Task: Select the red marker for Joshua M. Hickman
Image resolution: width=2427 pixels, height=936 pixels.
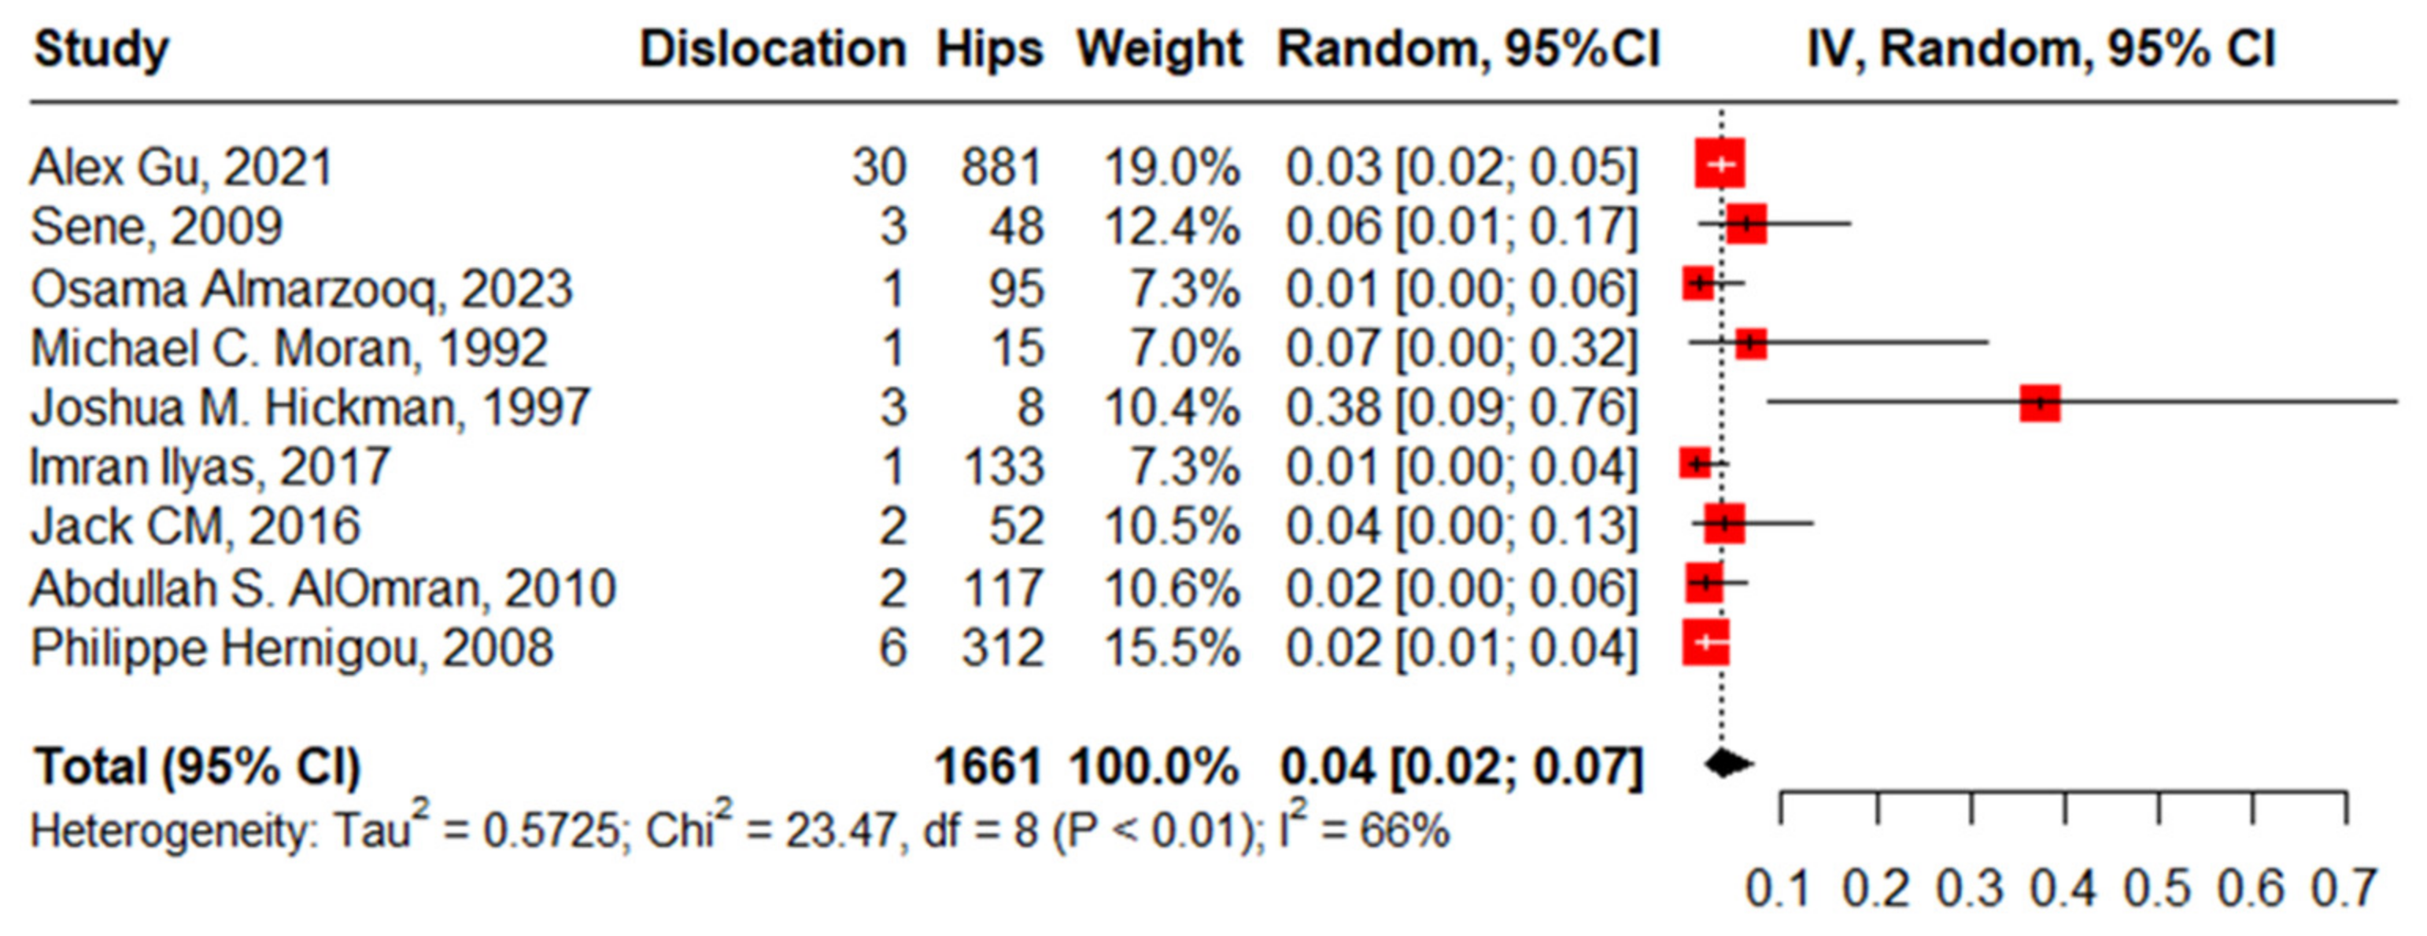Action: [x=2040, y=403]
